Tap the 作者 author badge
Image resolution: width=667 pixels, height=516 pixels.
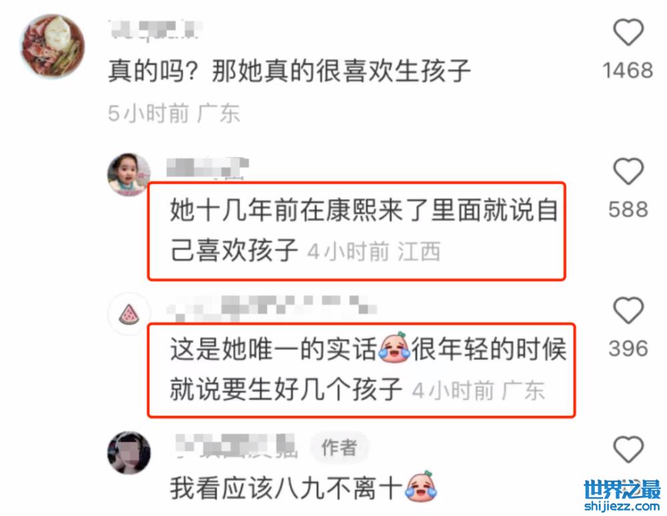point(339,447)
